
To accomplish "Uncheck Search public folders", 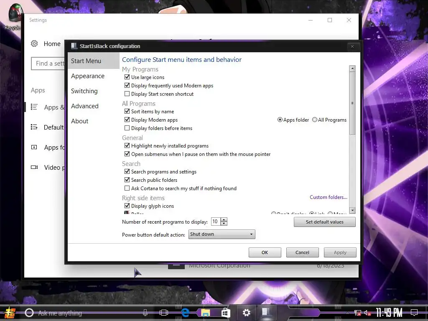I will click(x=127, y=180).
